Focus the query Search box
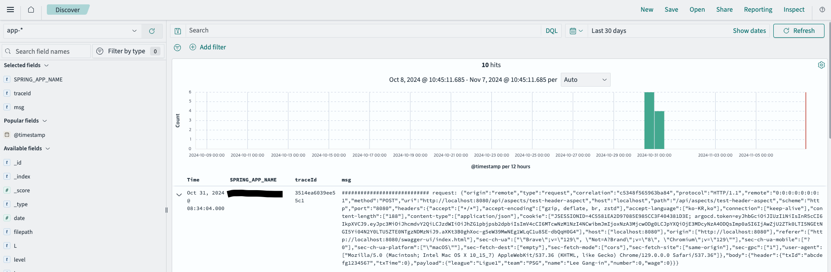The height and width of the screenshot is (272, 831). point(363,31)
